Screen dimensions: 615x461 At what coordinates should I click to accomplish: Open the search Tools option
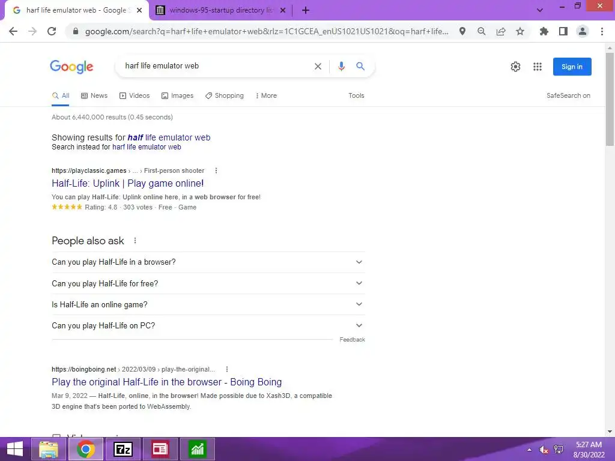click(356, 95)
